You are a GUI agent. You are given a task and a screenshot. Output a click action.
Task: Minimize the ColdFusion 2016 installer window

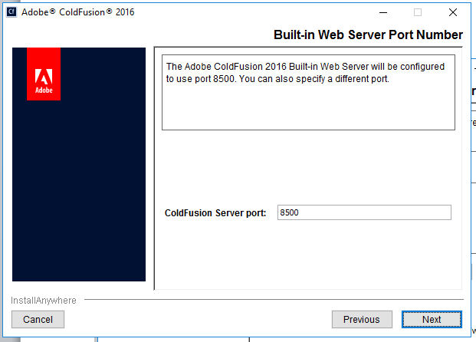tap(383, 12)
